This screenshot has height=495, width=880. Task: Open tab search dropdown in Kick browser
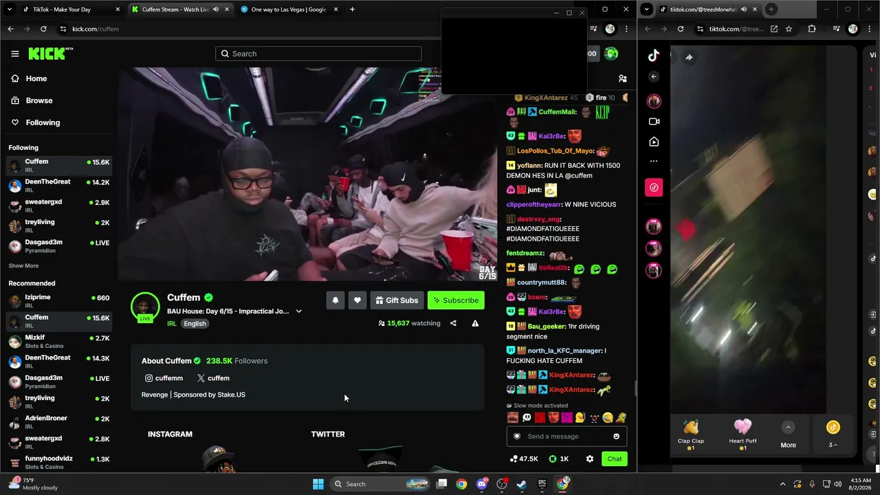(x=10, y=10)
